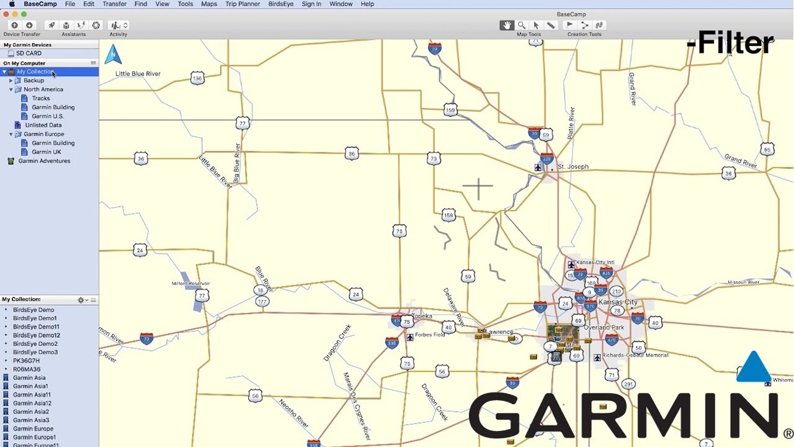Click the Topeka city label on map

click(x=422, y=316)
